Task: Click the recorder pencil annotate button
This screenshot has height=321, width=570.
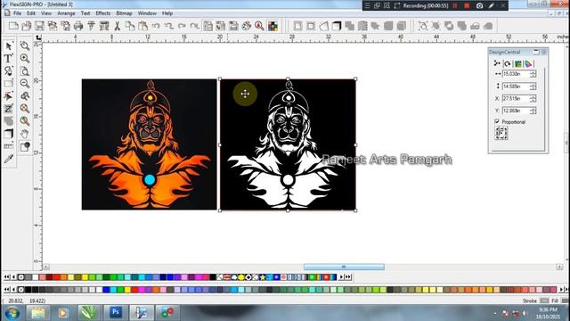Action: tap(491, 5)
